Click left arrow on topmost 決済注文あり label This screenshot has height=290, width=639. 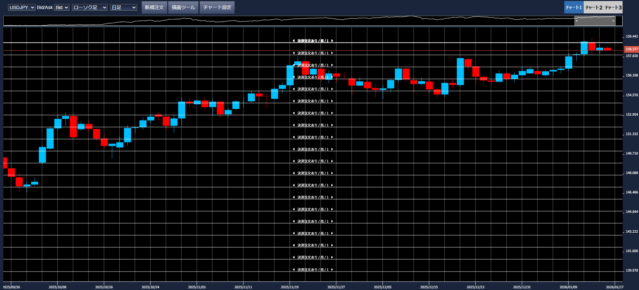tap(294, 41)
